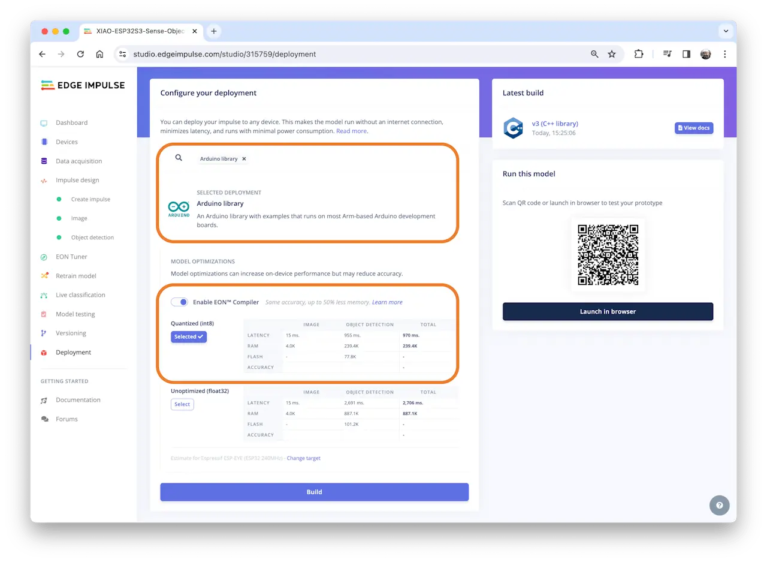Expand the Impulse design section

coord(77,181)
